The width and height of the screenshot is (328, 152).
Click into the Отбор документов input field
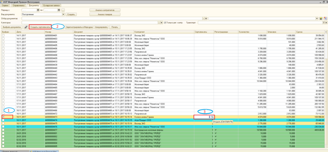(x=112, y=18)
